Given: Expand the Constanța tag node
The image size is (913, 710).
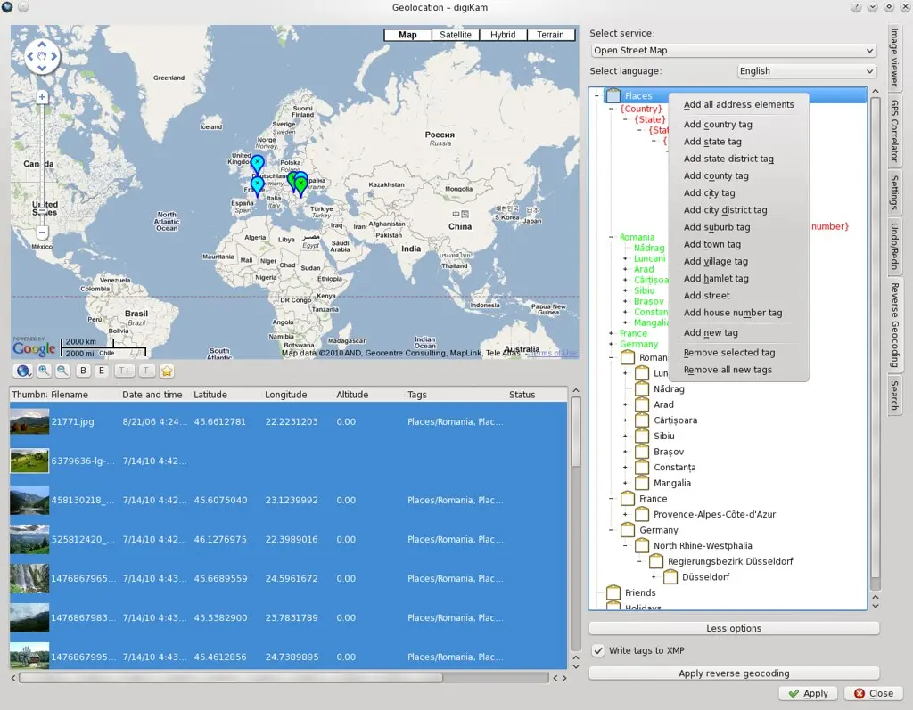Looking at the screenshot, I should tap(625, 468).
